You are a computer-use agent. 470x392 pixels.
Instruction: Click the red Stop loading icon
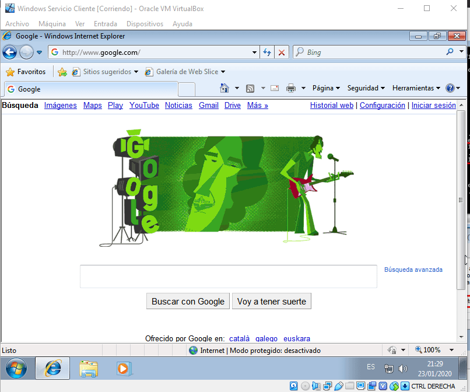[282, 52]
